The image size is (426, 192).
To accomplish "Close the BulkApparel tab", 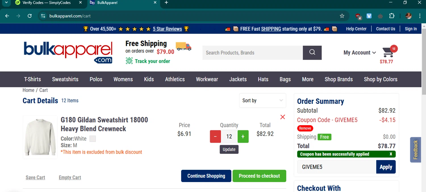I will [x=155, y=3].
